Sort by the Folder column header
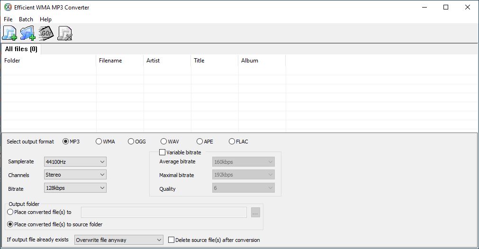Viewport: 479px width, 249px height. point(49,61)
